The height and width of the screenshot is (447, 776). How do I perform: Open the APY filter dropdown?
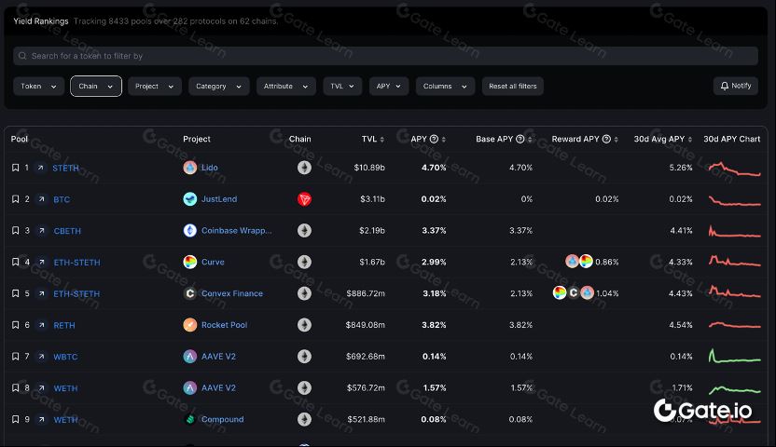[x=389, y=86]
